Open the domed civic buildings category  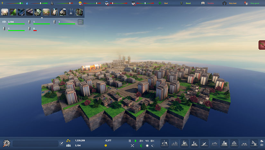tap(224, 143)
